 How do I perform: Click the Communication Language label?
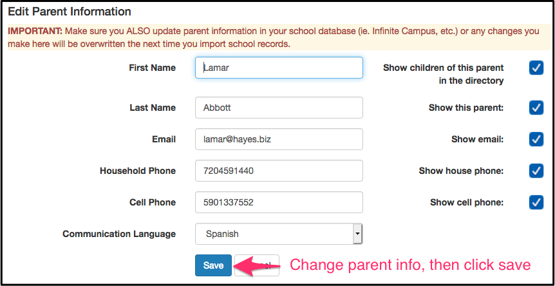(119, 234)
